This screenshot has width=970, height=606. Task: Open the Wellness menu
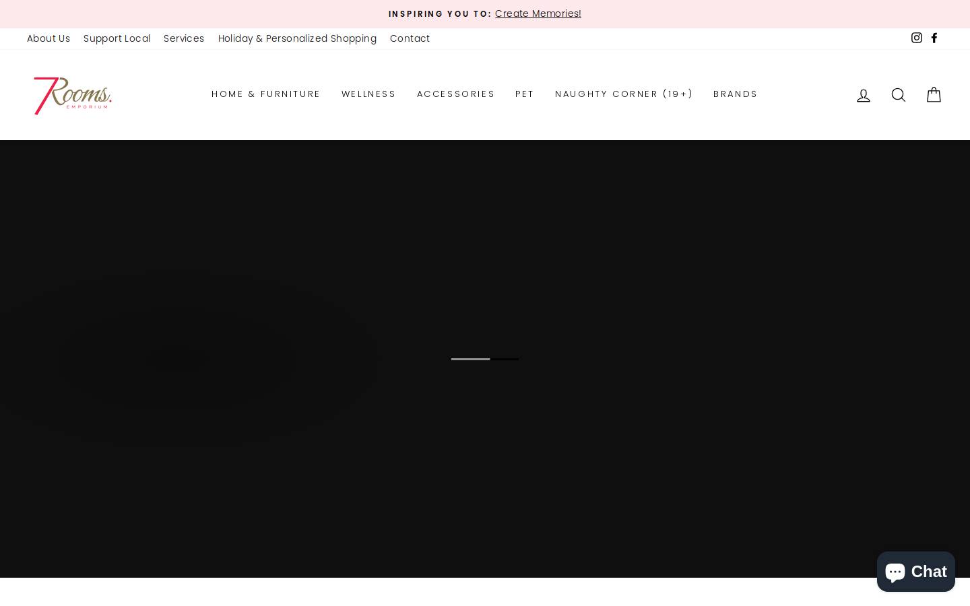tap(368, 94)
